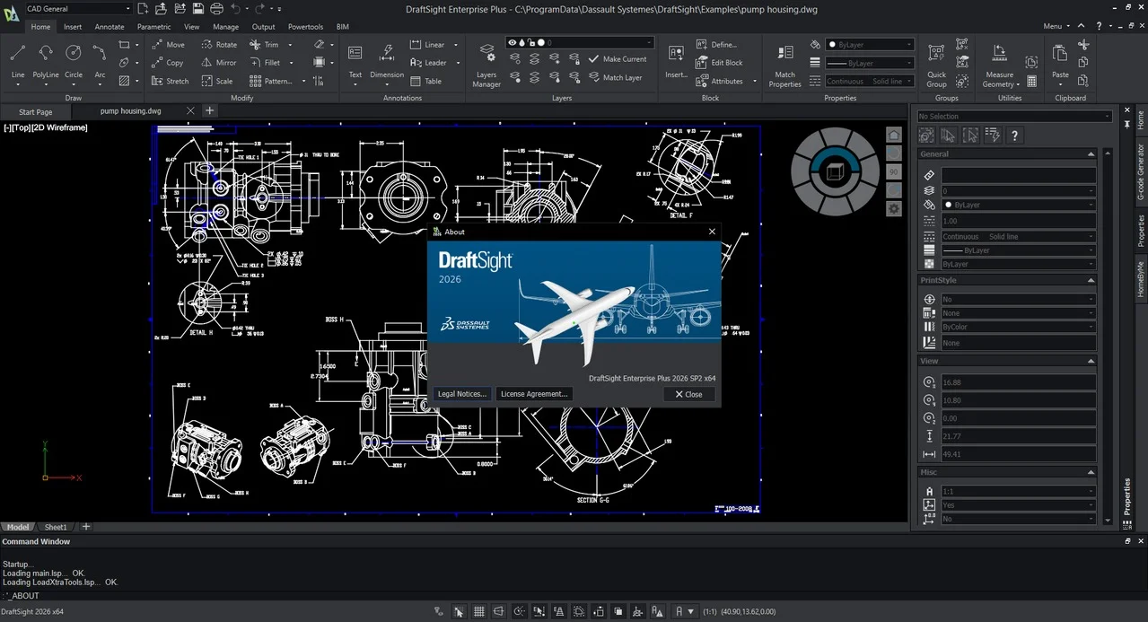Open the Insert ribbon tab
This screenshot has width=1148, height=622.
tap(73, 27)
